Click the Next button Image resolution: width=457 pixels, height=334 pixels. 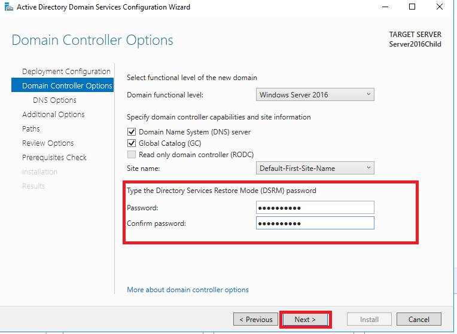click(305, 320)
